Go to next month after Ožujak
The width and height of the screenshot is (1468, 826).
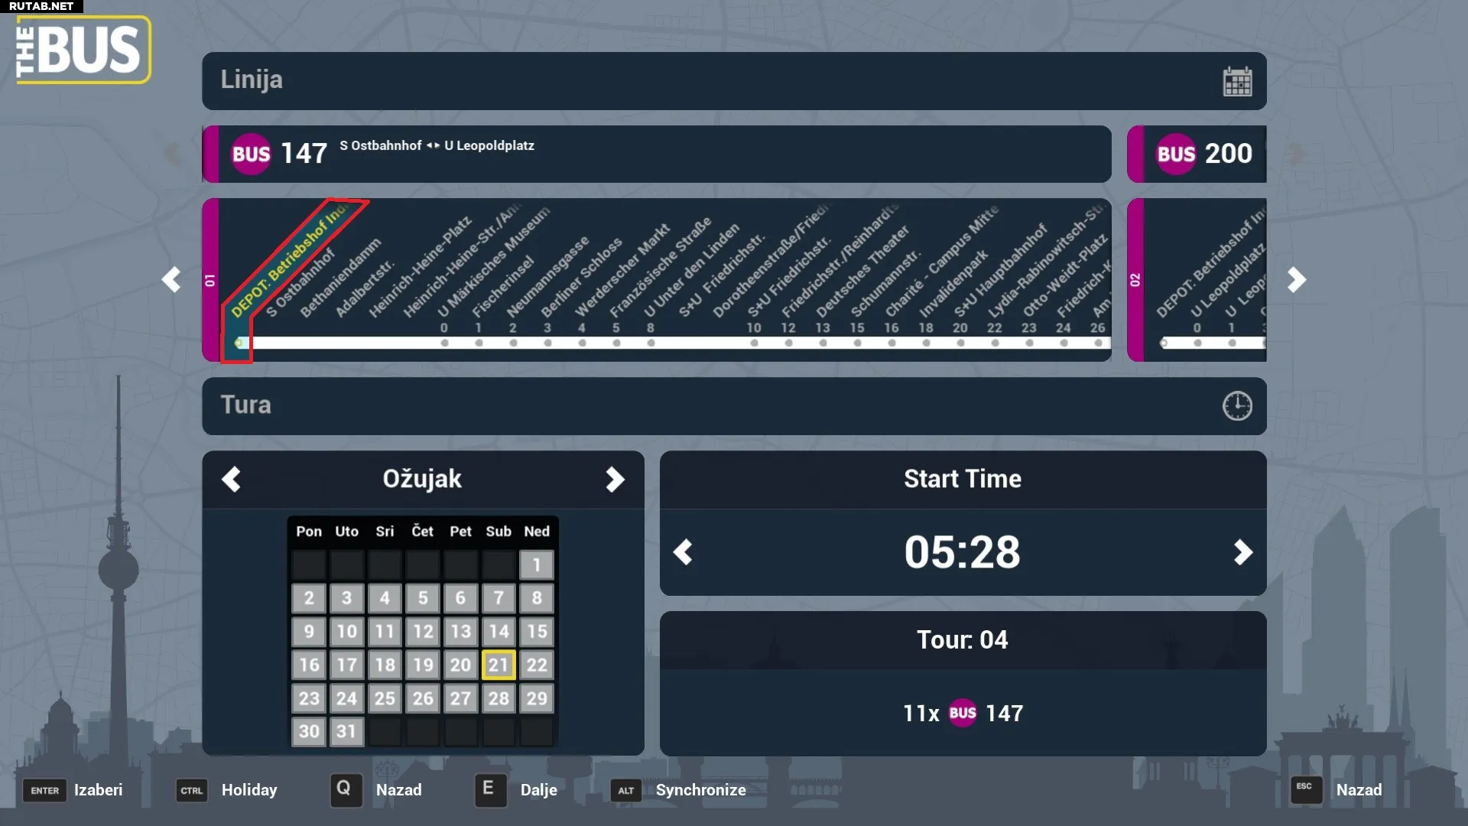615,480
